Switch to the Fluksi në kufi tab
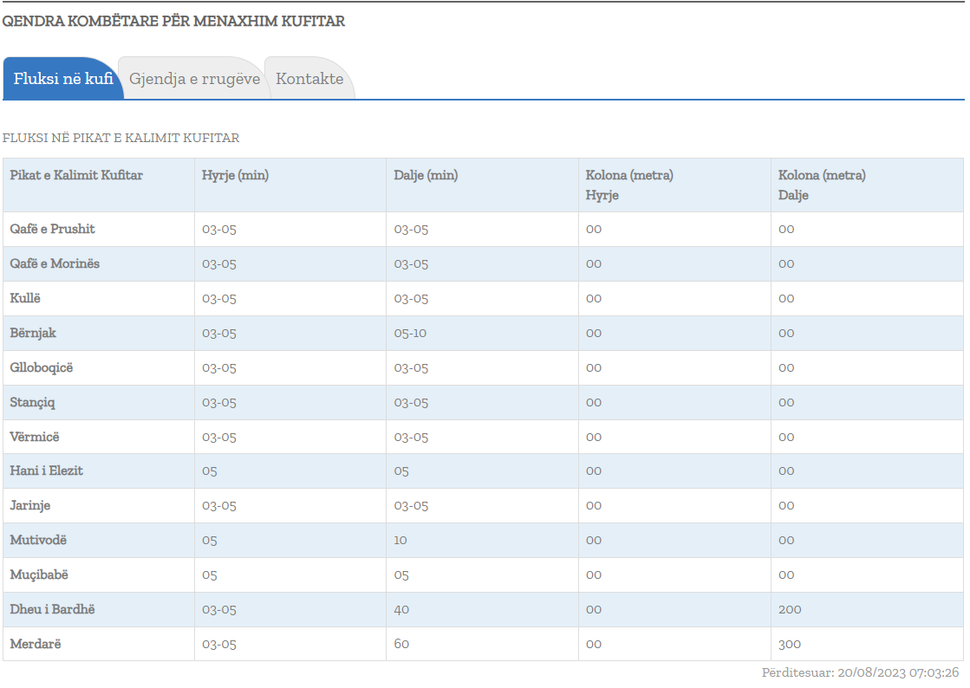Screen dimensions: 970x688 [x=63, y=79]
